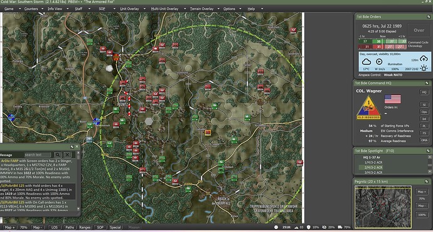The image size is (433, 232).
Task: Toggle the Paths overlay button
Action: click(70, 228)
